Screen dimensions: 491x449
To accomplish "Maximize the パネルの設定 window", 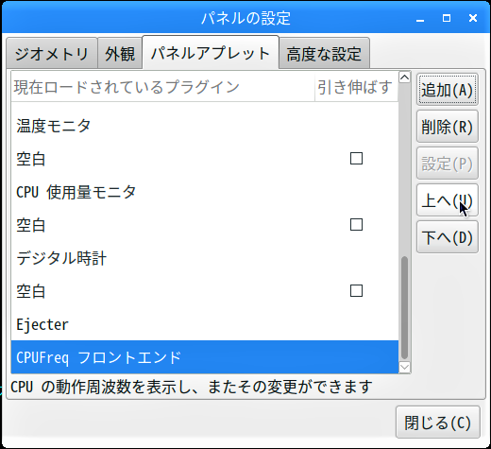I will 447,18.
